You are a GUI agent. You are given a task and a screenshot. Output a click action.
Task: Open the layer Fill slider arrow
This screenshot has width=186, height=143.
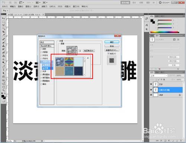tap(183, 79)
